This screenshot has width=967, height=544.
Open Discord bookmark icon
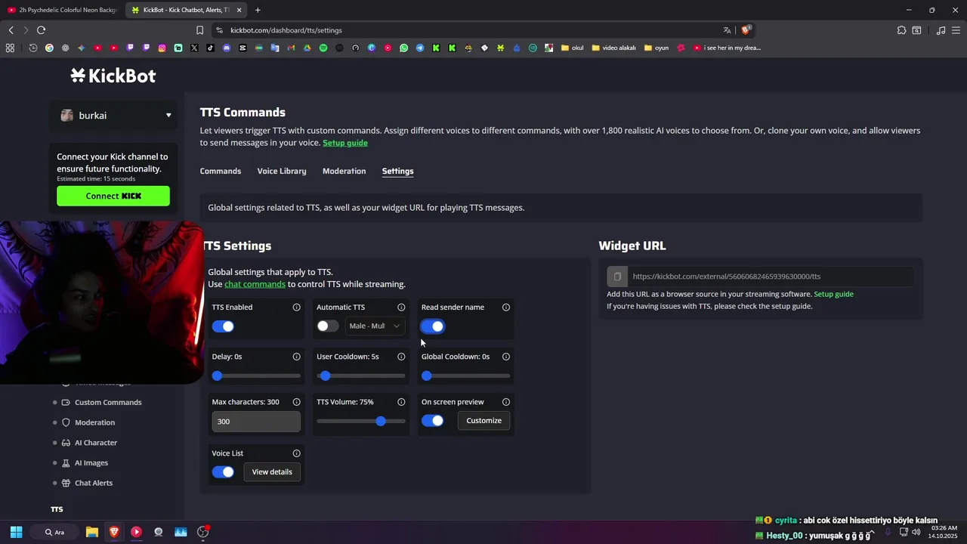coord(227,48)
